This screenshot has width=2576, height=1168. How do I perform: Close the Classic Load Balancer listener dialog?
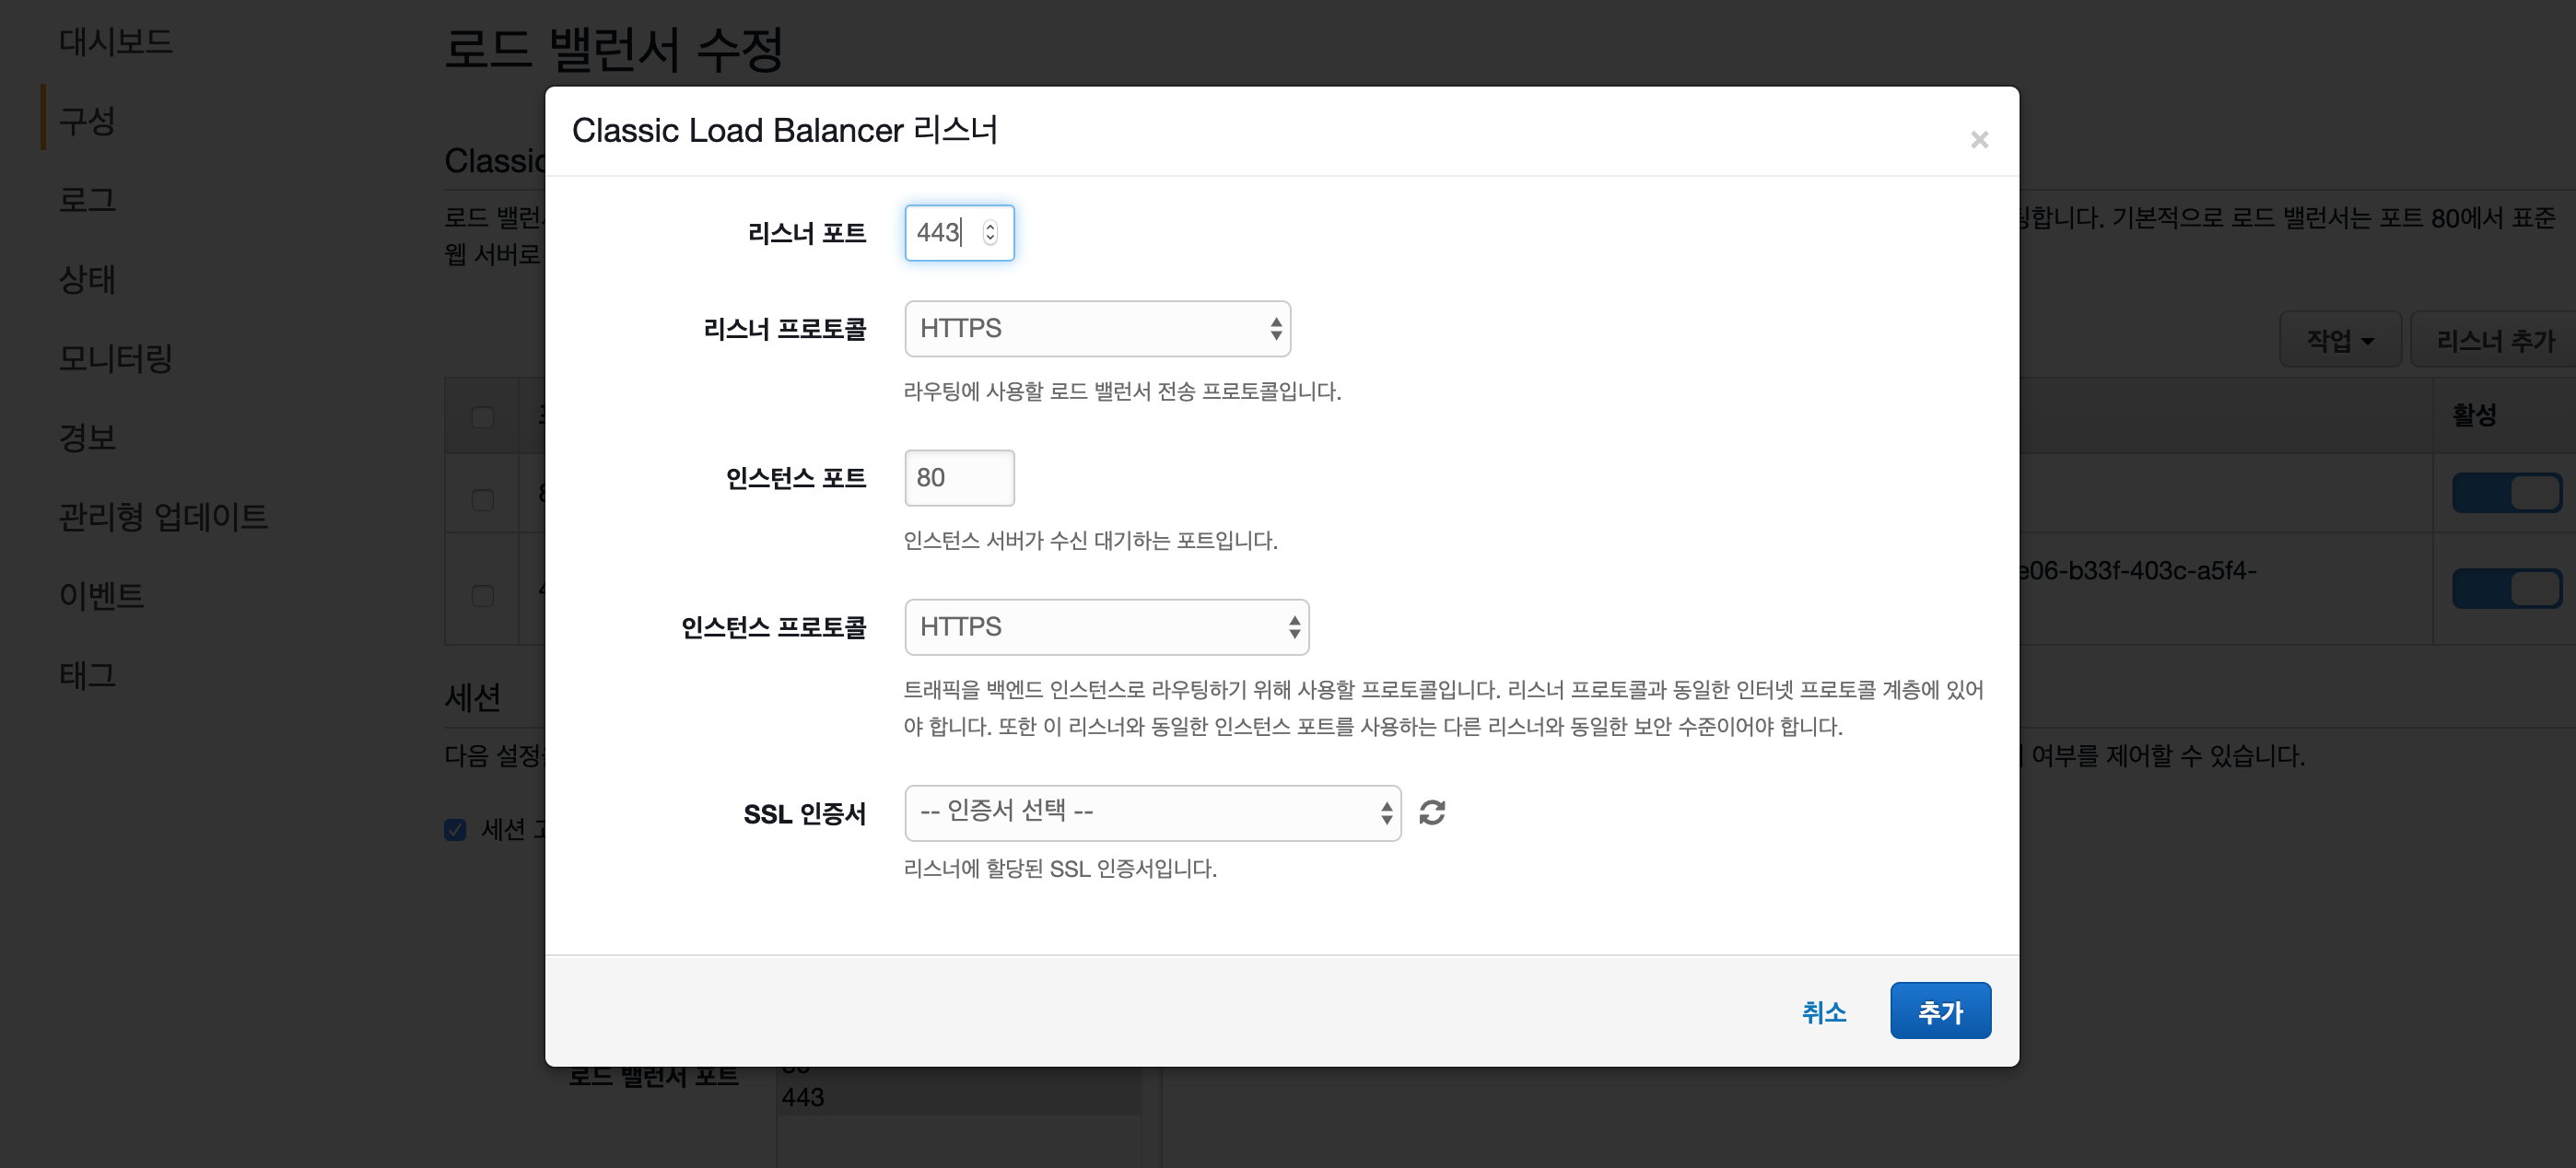click(x=1978, y=140)
